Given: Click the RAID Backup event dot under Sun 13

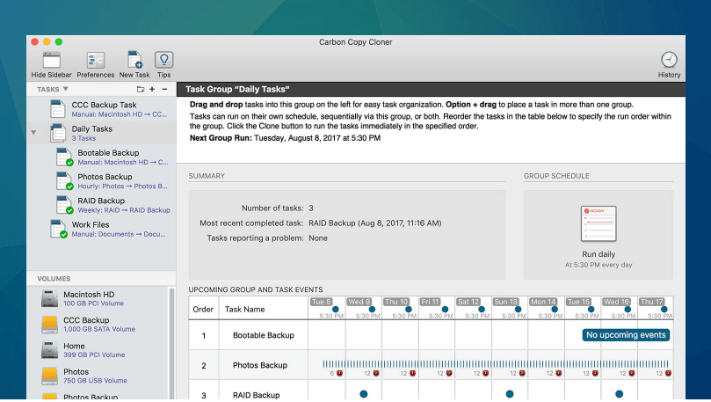Looking at the screenshot, I should tap(510, 394).
